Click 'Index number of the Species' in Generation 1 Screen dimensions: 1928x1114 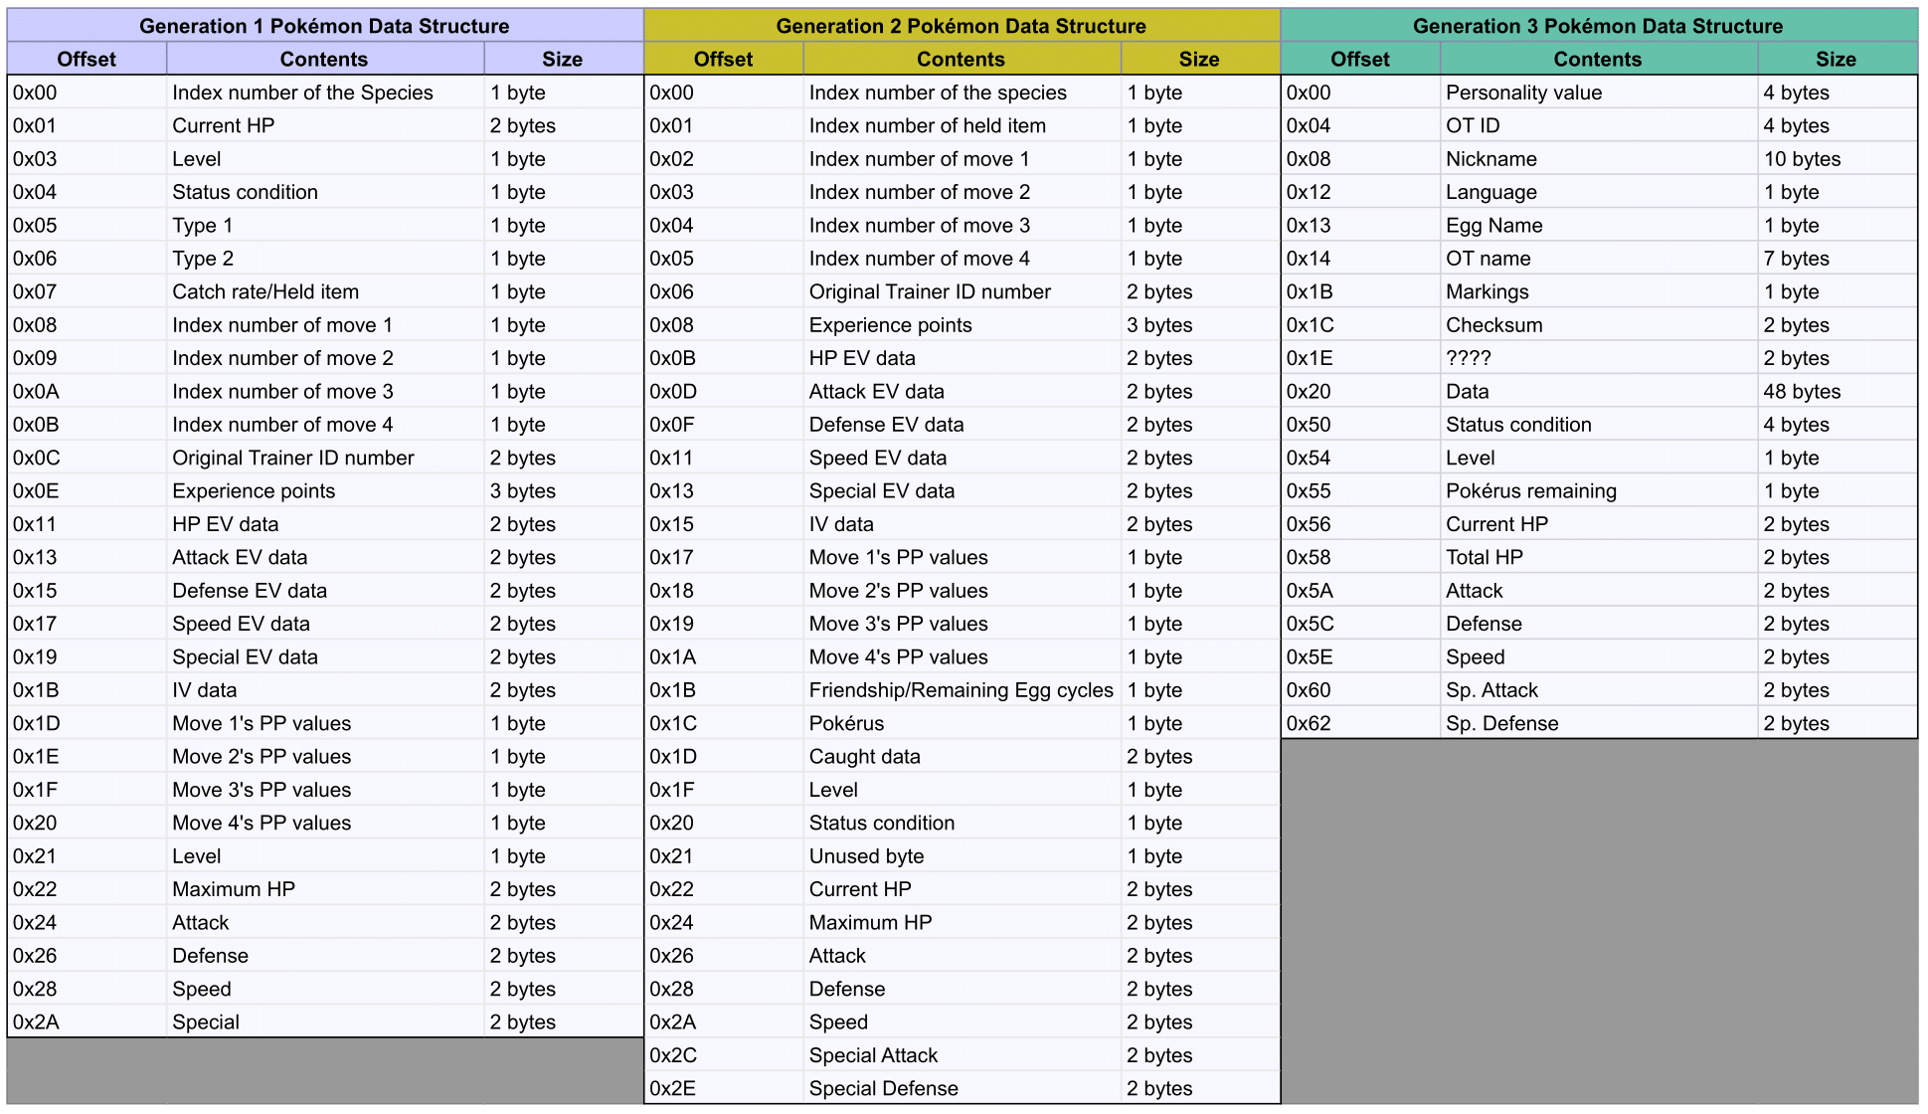click(325, 93)
